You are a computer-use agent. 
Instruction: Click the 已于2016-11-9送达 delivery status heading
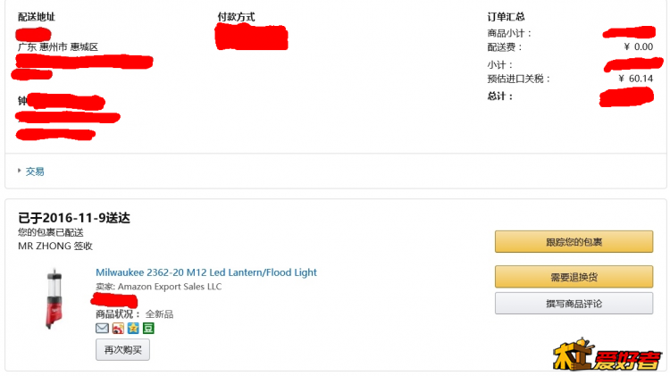[x=74, y=218]
